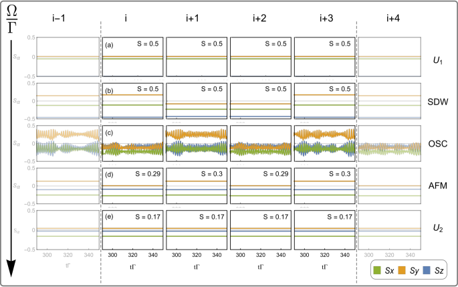Click the orange Sy legend swatch
The height and width of the screenshot is (287, 458).
click(x=402, y=270)
